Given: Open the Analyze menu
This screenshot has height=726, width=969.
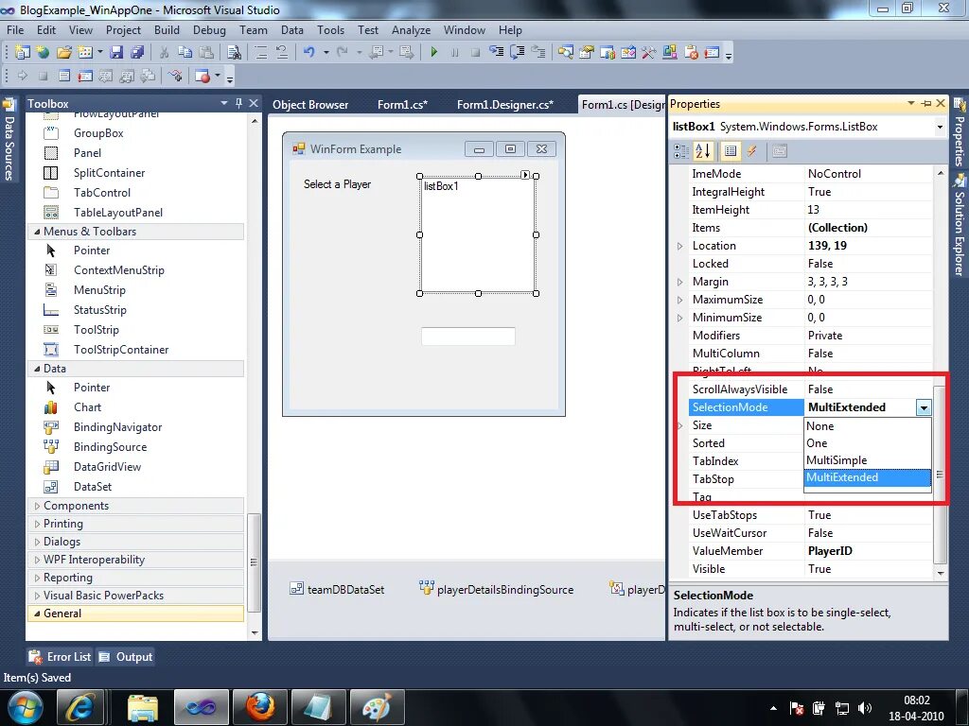Looking at the screenshot, I should [411, 29].
